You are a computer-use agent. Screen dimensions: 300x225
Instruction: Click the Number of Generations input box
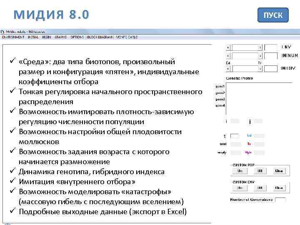pos(280,200)
